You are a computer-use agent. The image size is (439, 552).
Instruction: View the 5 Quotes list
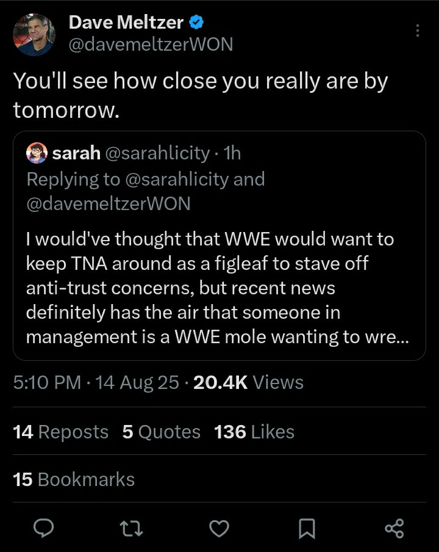tap(161, 432)
